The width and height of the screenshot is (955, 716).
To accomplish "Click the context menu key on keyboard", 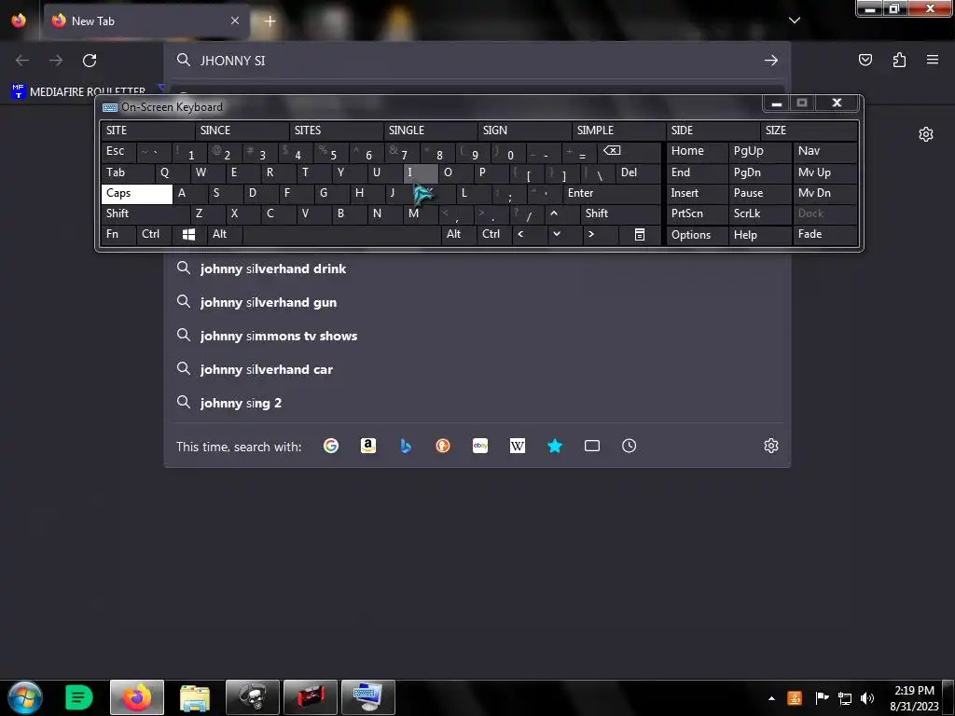I will (640, 234).
